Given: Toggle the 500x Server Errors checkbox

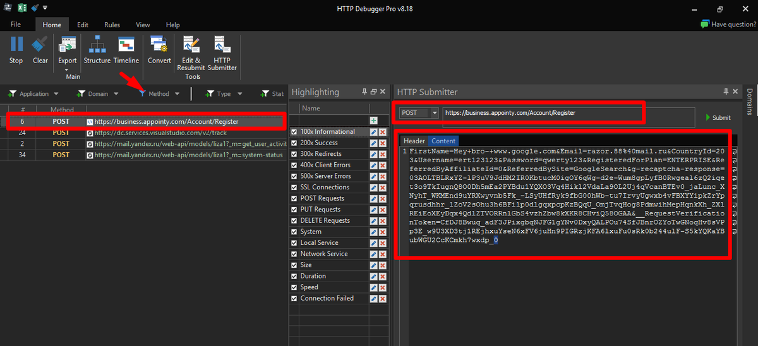Looking at the screenshot, I should coord(294,176).
